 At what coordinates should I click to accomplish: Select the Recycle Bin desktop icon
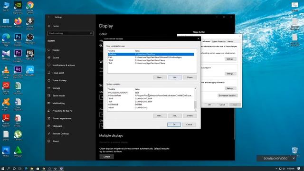coord(294,151)
